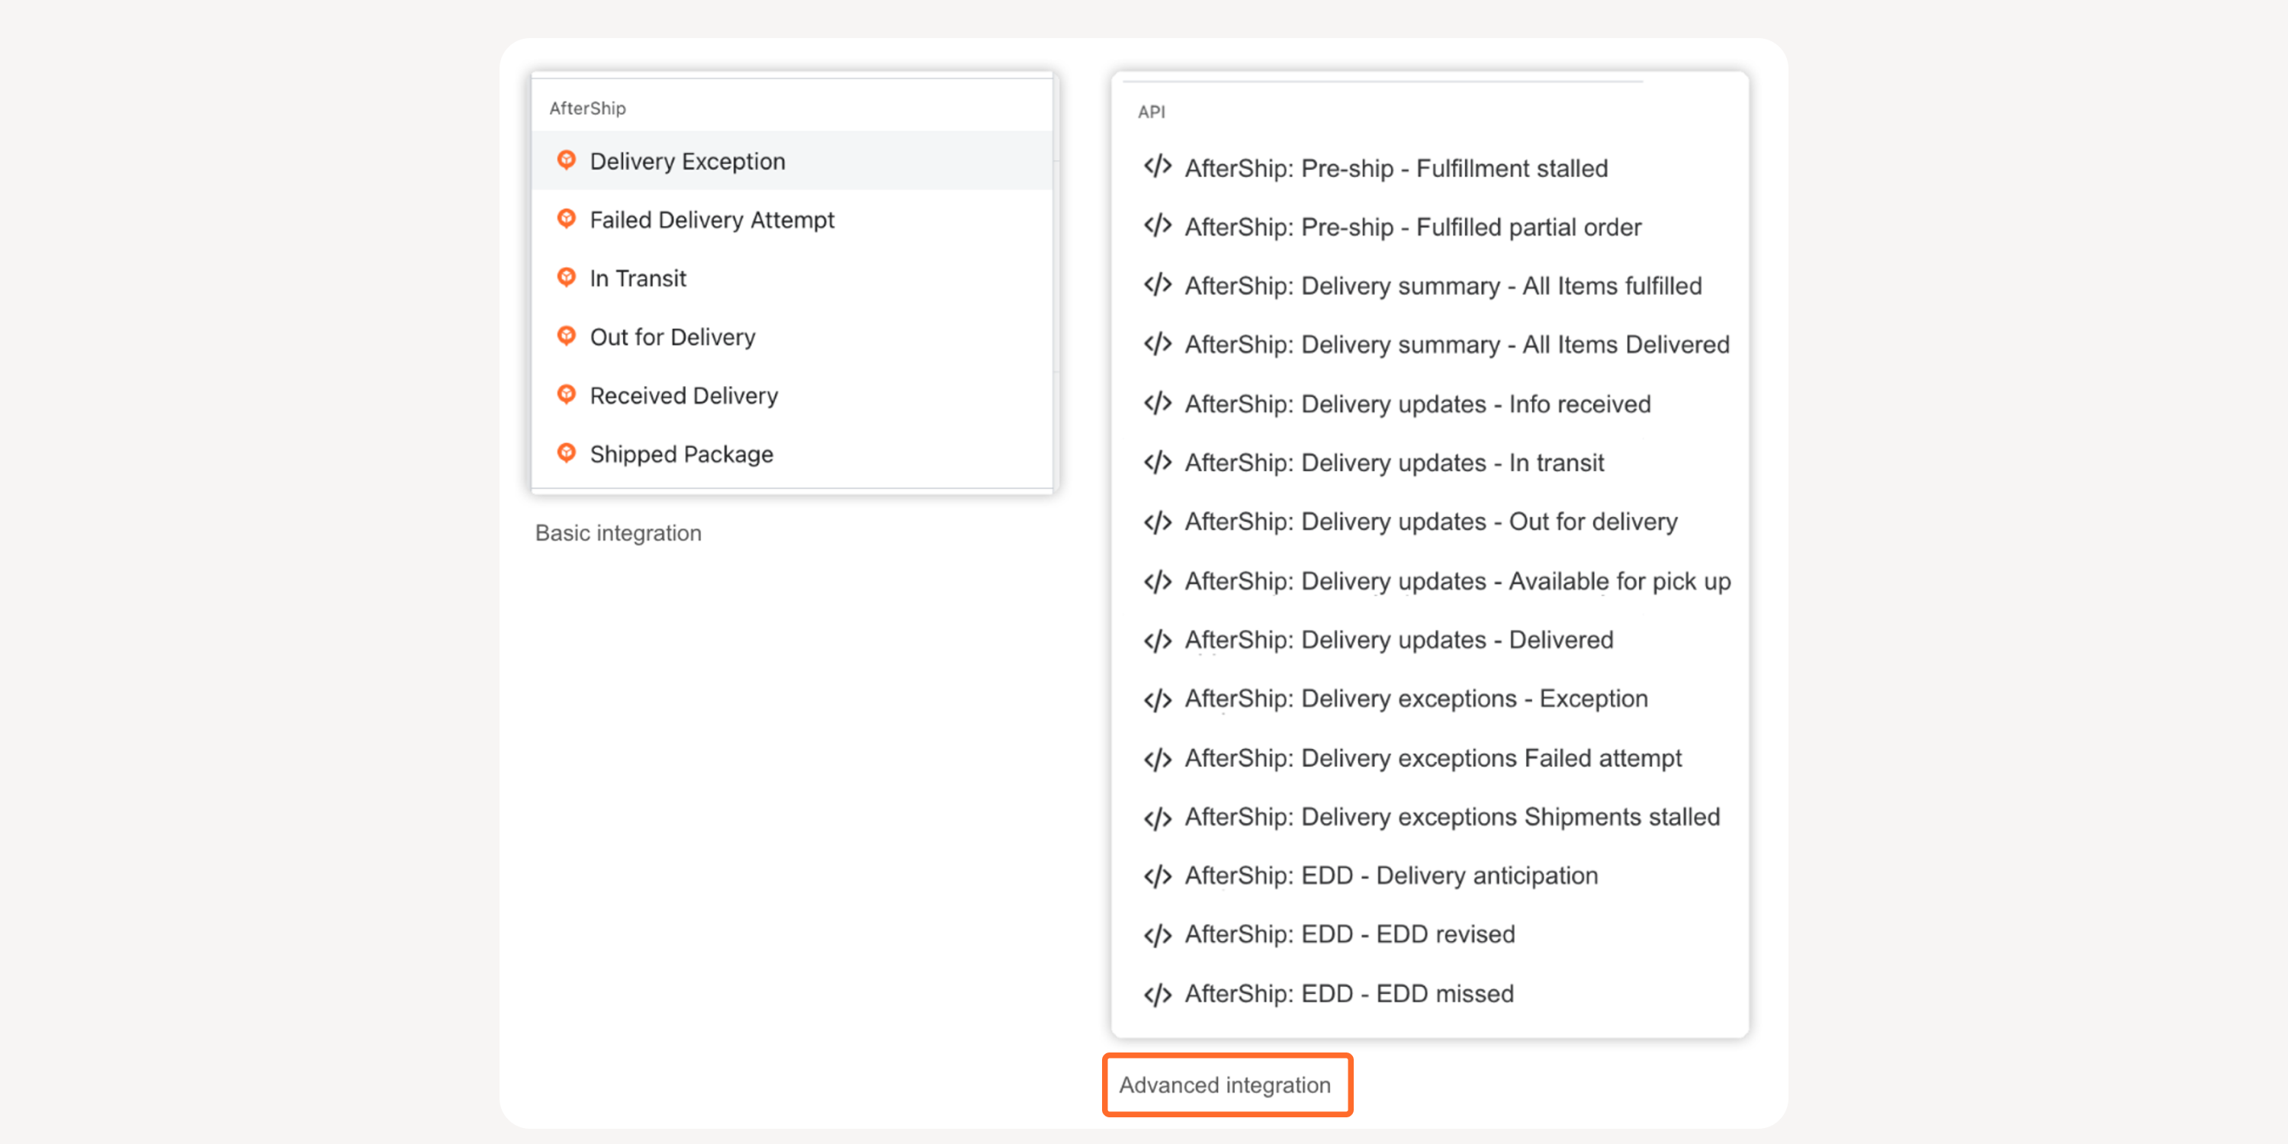Click the code icon beside EDD Delivery anticipation

coord(1157,876)
